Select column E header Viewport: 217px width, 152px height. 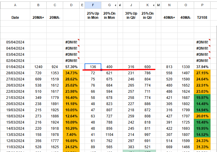[82, 5]
